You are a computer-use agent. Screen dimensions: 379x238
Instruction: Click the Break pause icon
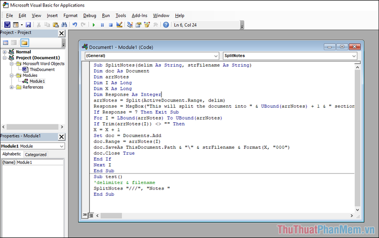(x=102, y=25)
